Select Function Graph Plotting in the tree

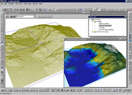coord(106,30)
